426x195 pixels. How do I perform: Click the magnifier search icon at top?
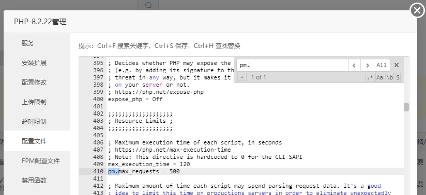[148, 5]
